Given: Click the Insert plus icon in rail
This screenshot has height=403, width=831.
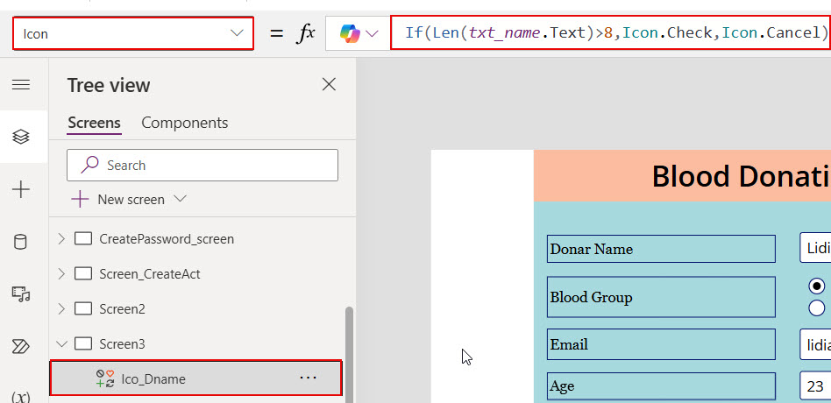Looking at the screenshot, I should [21, 189].
